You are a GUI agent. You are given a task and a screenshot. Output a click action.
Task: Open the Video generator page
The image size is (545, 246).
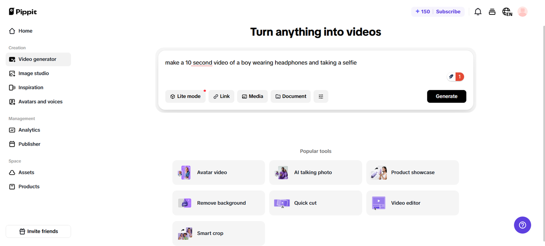pos(38,59)
